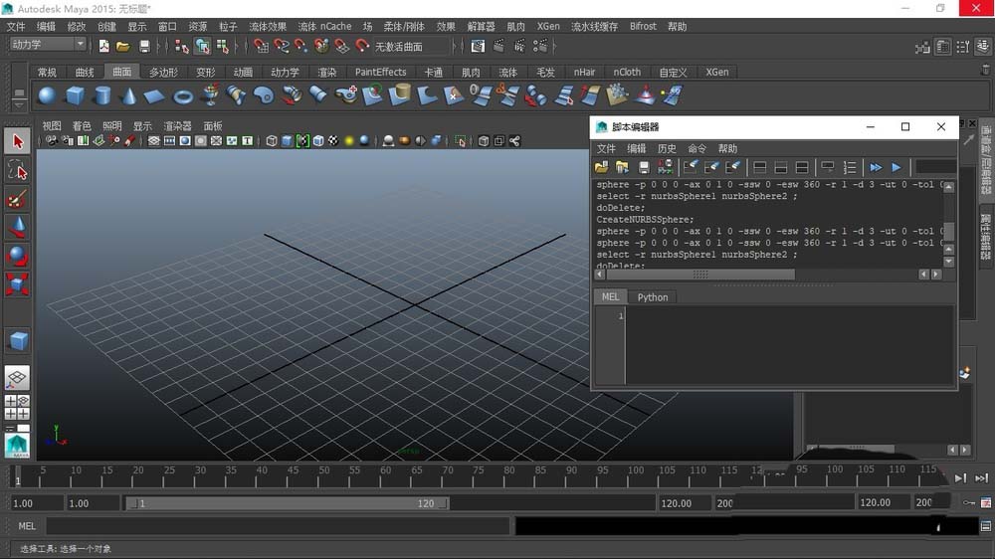Select the NURBS sphere shelf icon
This screenshot has height=559, width=995.
tap(47, 95)
